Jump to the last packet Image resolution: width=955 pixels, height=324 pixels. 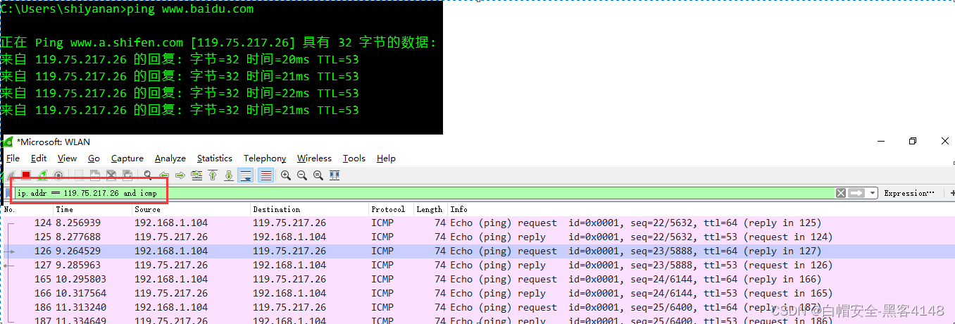(x=229, y=175)
